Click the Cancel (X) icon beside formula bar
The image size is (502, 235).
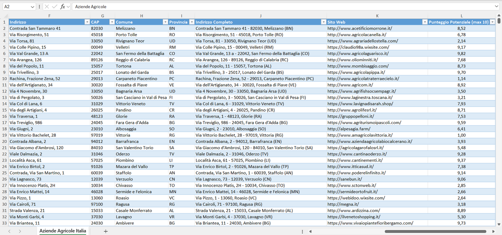tap(47, 6)
